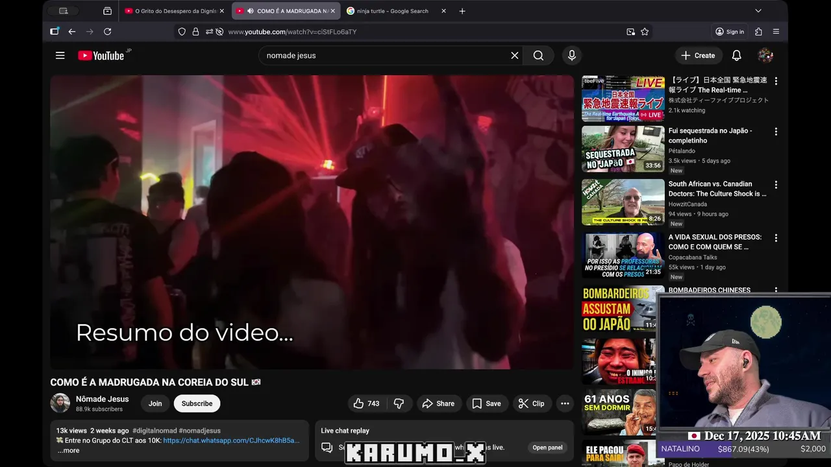Bookmark this page with star icon
Image resolution: width=831 pixels, height=467 pixels.
click(645, 32)
